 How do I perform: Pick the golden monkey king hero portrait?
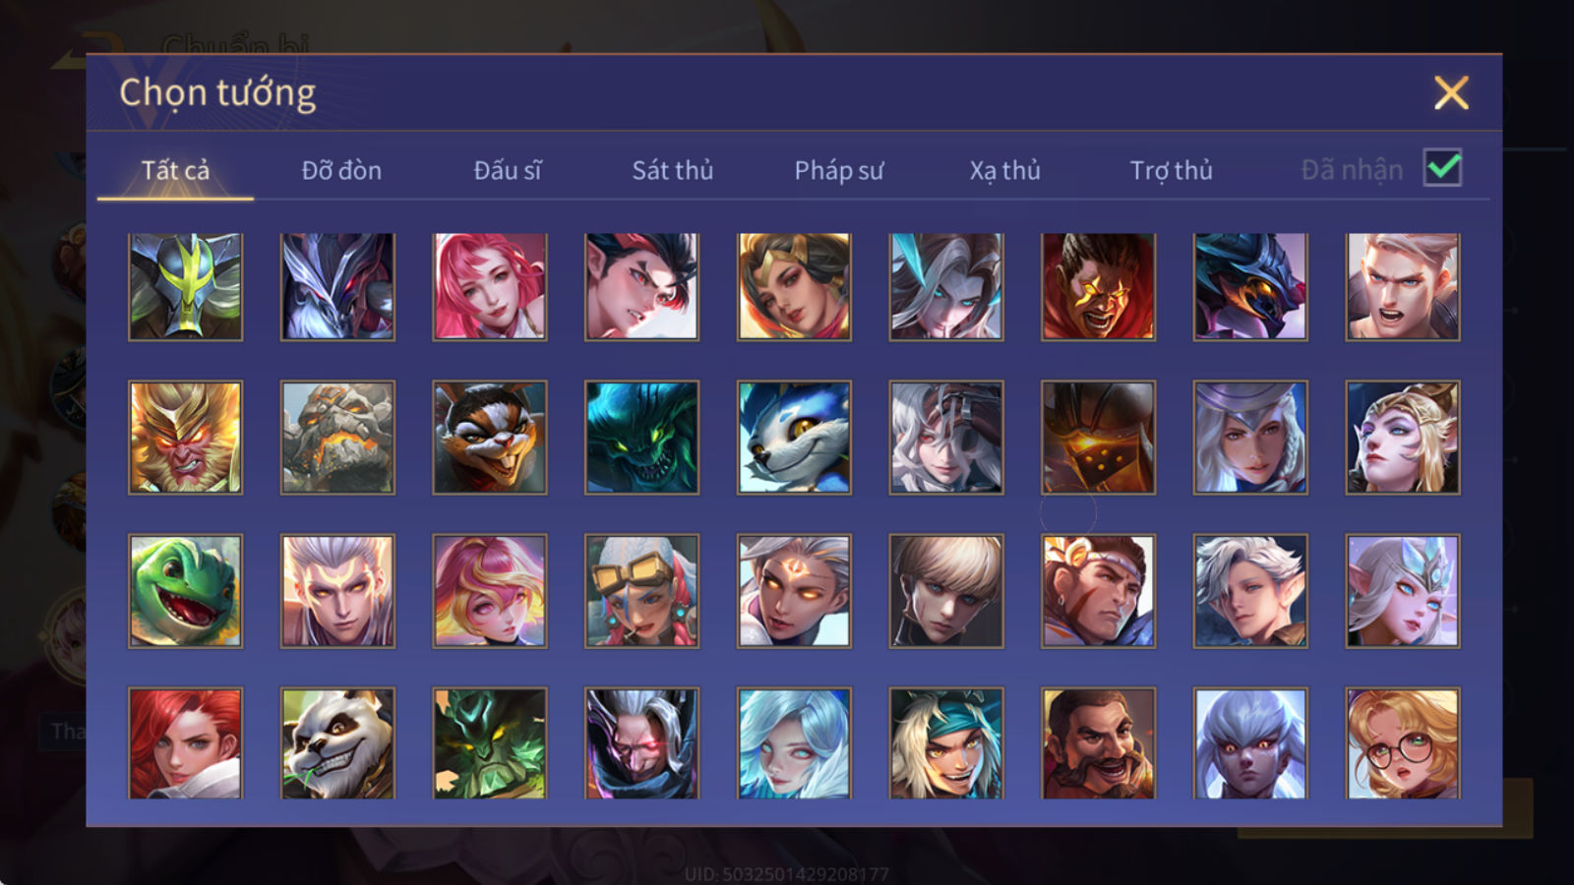click(185, 438)
